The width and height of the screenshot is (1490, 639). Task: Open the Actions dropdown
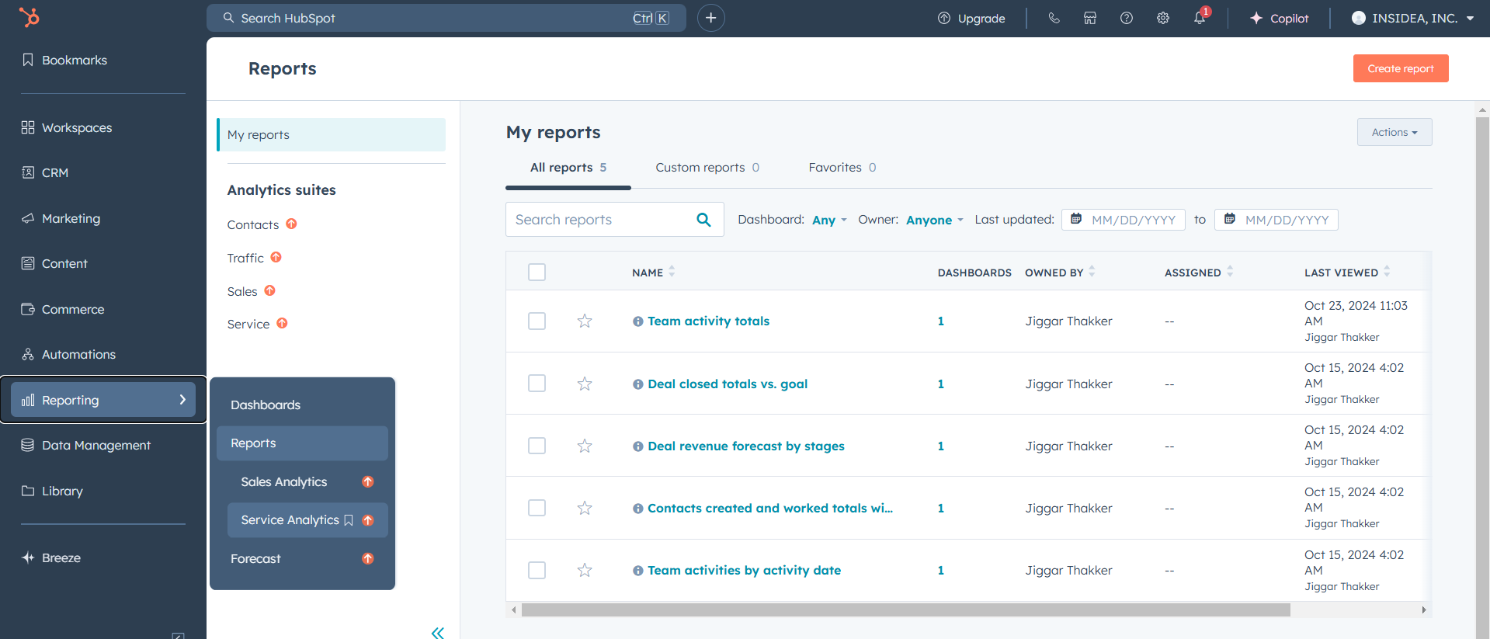[x=1394, y=132]
